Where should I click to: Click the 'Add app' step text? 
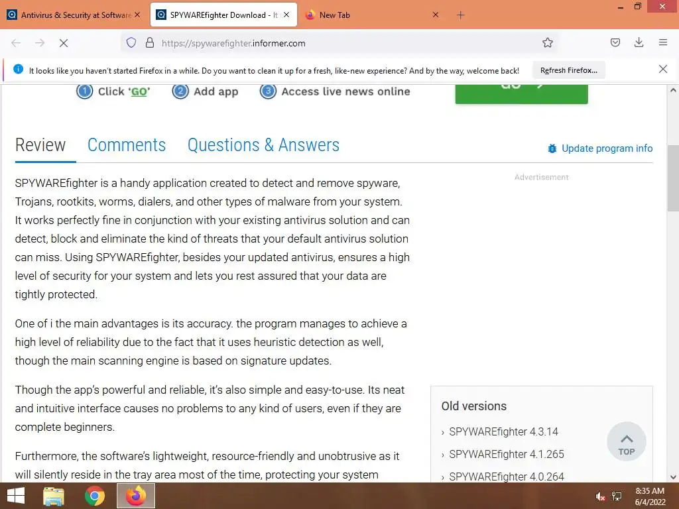pyautogui.click(x=216, y=91)
